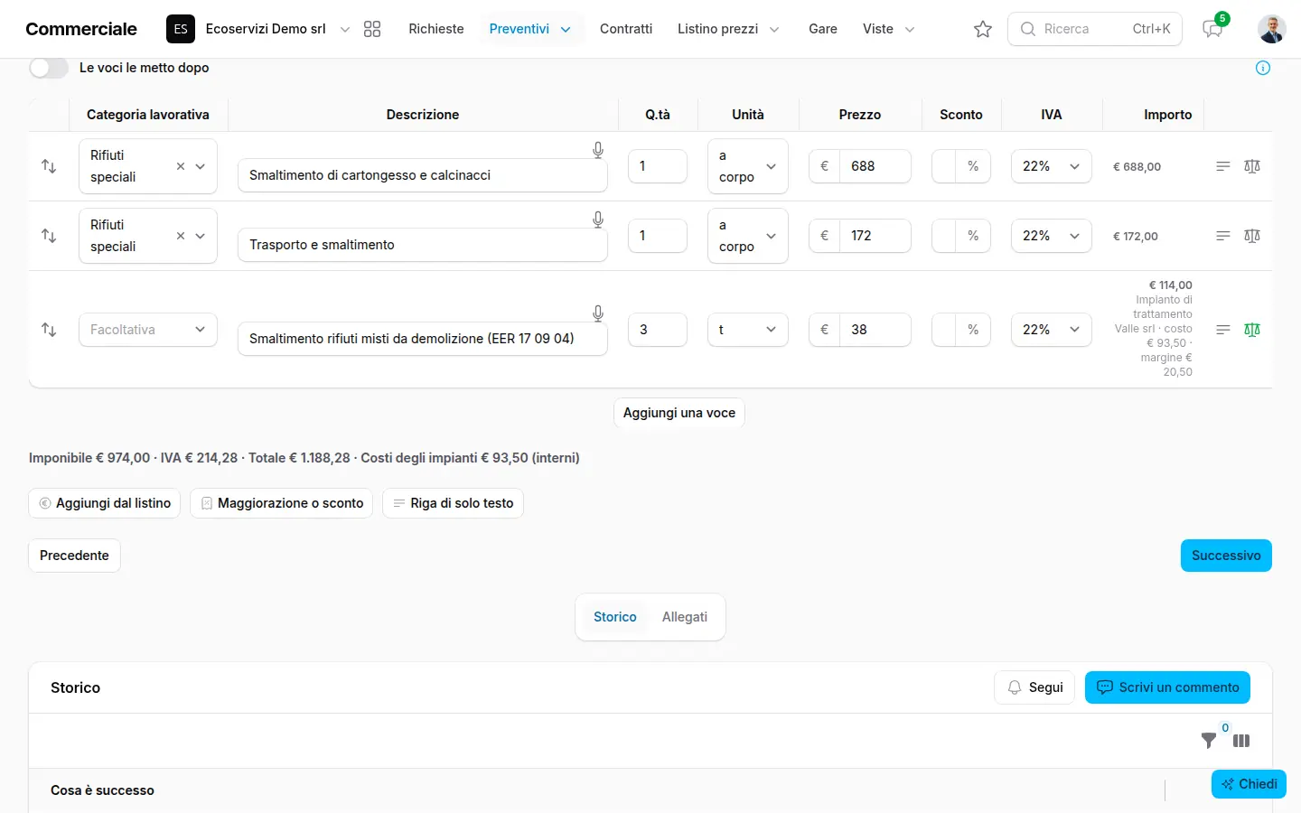This screenshot has width=1301, height=813.
Task: Click reorder arrows for Trasporto e smaltimento row
Action: (x=49, y=236)
